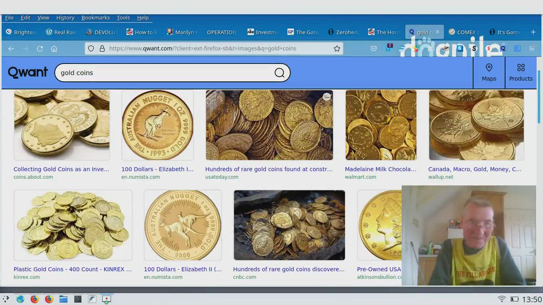Open Qwant Maps
This screenshot has width=543, height=305.
pos(489,72)
